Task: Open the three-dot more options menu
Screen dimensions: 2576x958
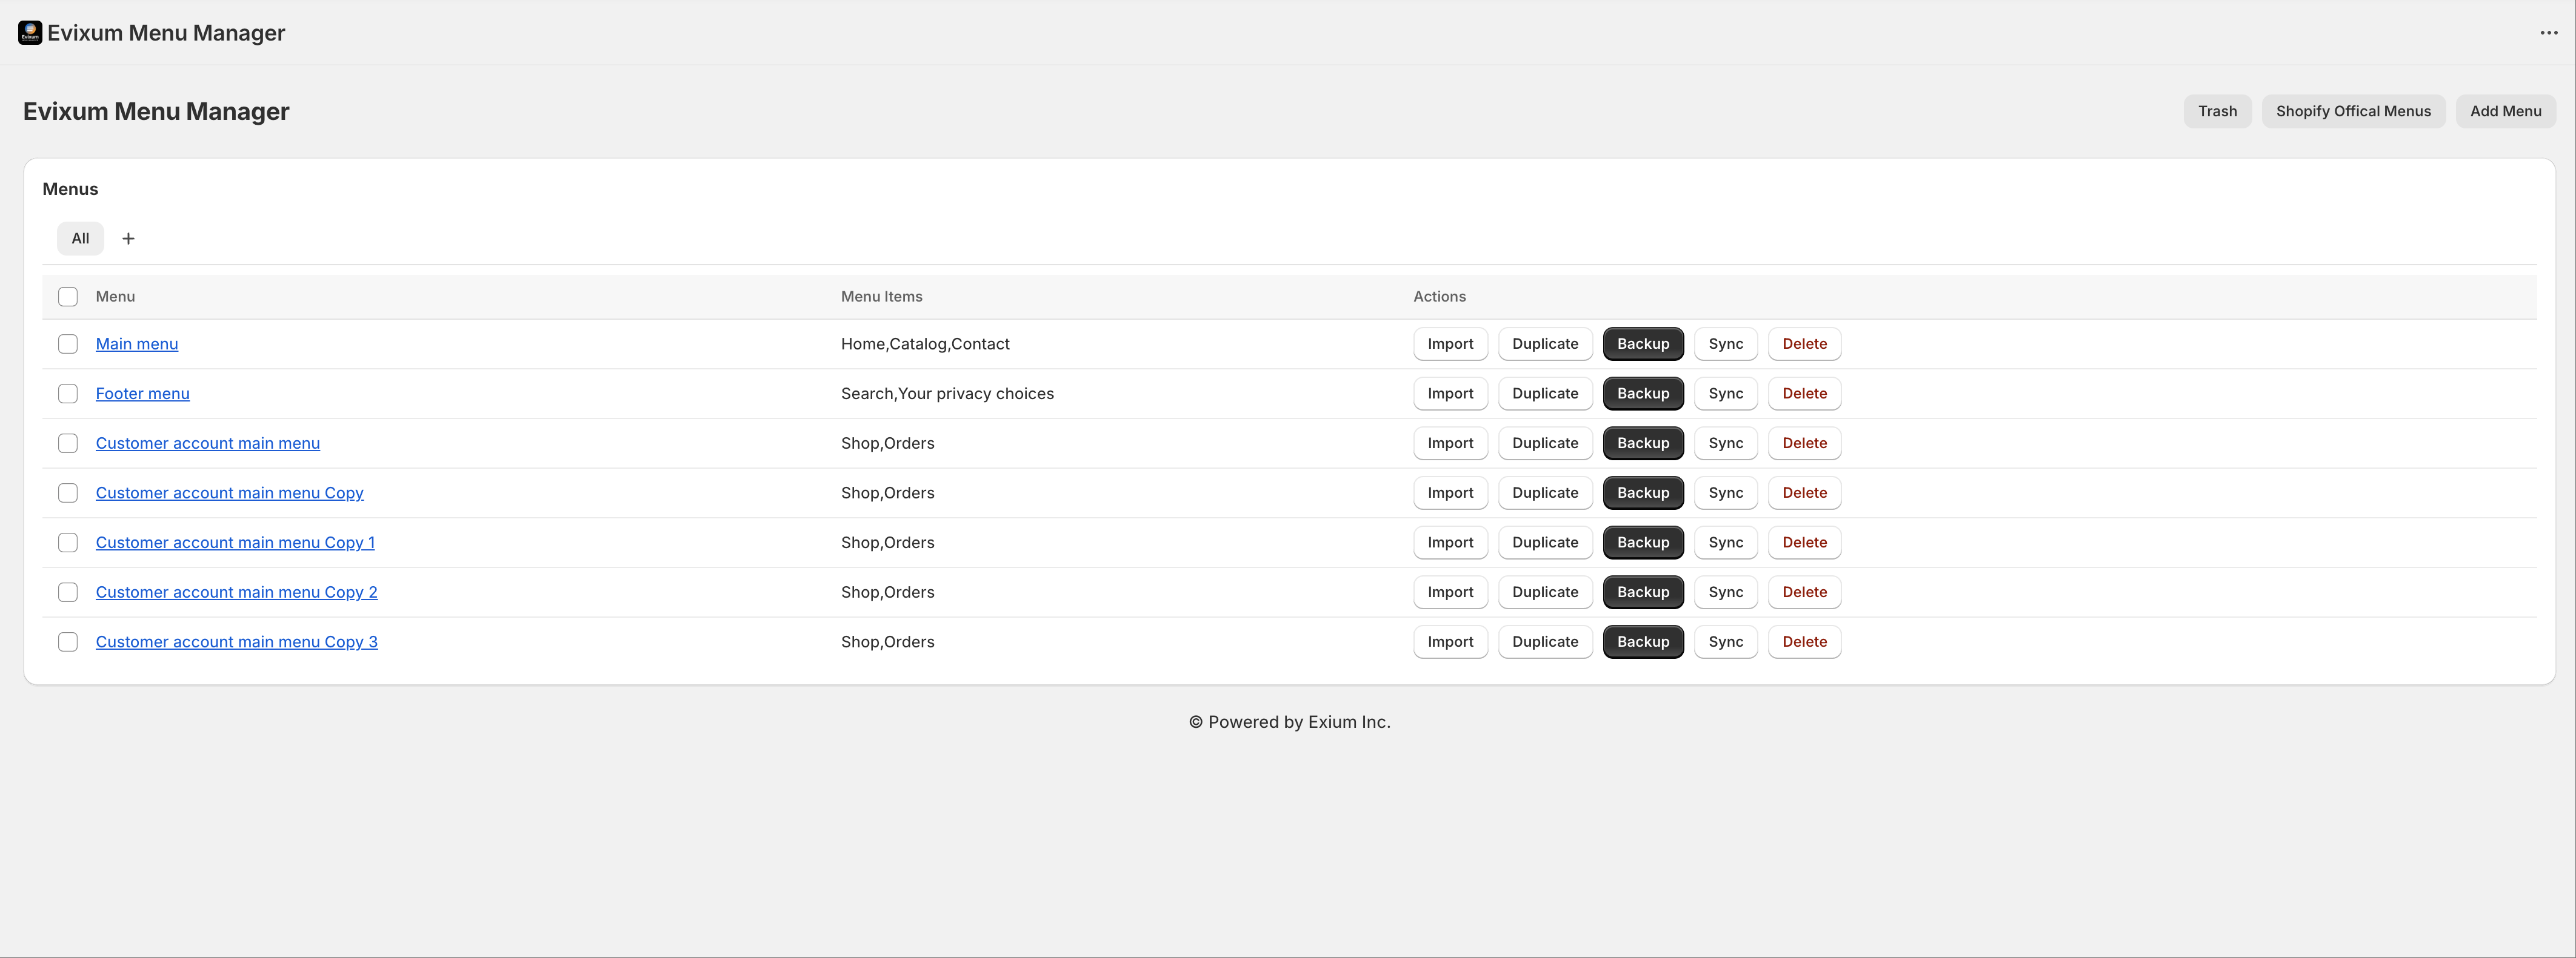Action: click(2548, 33)
